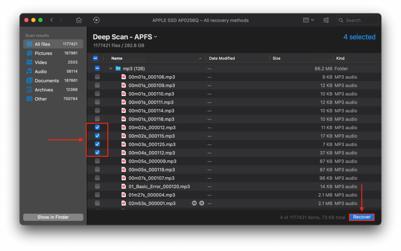The width and height of the screenshot is (401, 251).
Task: Uncheck the box for 00m04s_000112.mp3
Action: [97, 152]
